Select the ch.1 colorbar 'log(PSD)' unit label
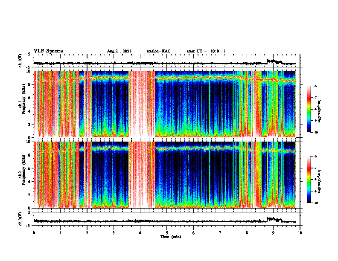338x261 pixels. (x=320, y=111)
